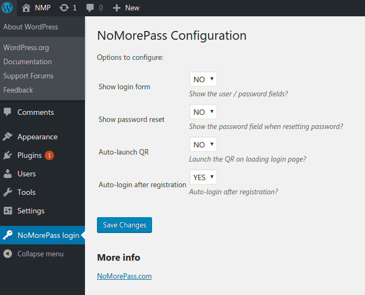The height and width of the screenshot is (295, 365).
Task: Click the NoMorePass login key icon
Action: tap(8, 235)
